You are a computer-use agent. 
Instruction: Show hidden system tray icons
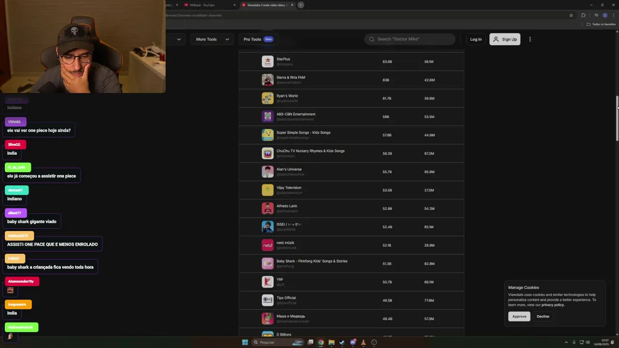pyautogui.click(x=566, y=342)
